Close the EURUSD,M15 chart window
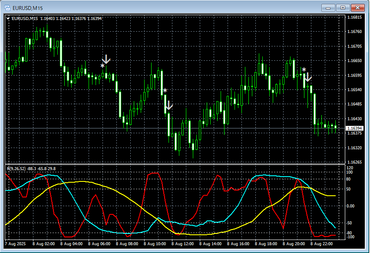The height and width of the screenshot is (253, 370). point(357,8)
